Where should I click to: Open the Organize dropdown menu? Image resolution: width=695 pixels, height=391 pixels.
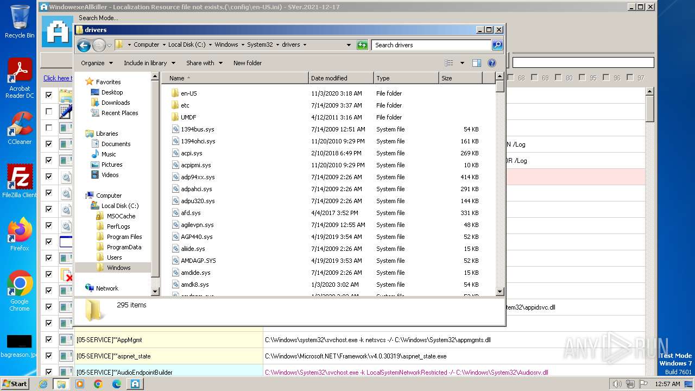97,63
